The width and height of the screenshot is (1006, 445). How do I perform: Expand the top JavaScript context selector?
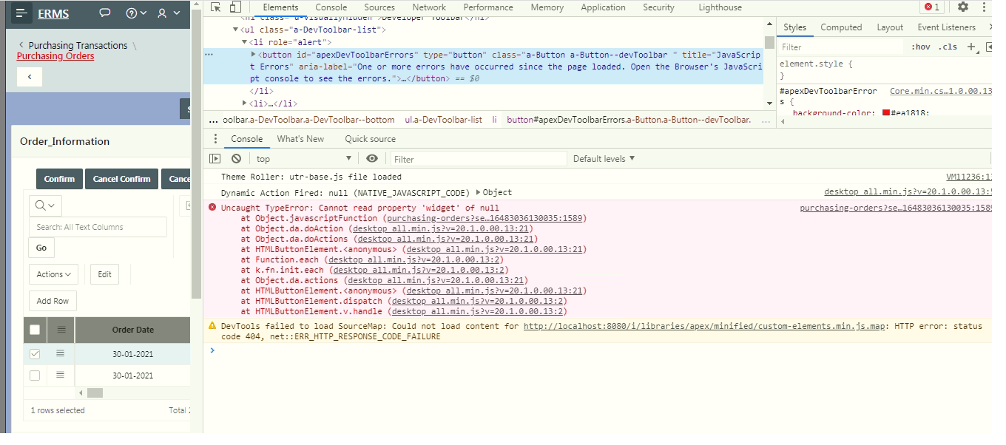click(x=303, y=159)
